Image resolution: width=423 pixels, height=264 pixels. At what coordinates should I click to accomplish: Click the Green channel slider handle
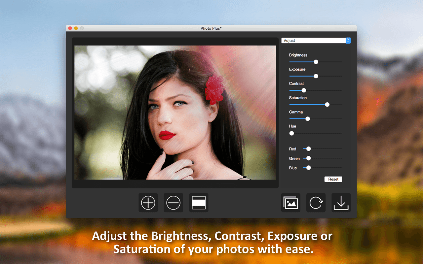(308, 158)
